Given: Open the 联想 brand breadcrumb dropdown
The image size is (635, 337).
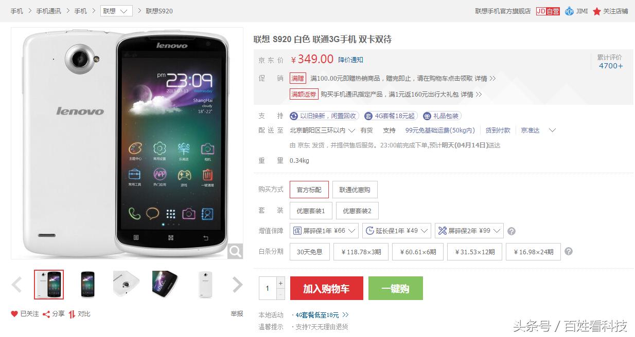Looking at the screenshot, I should click(x=116, y=11).
